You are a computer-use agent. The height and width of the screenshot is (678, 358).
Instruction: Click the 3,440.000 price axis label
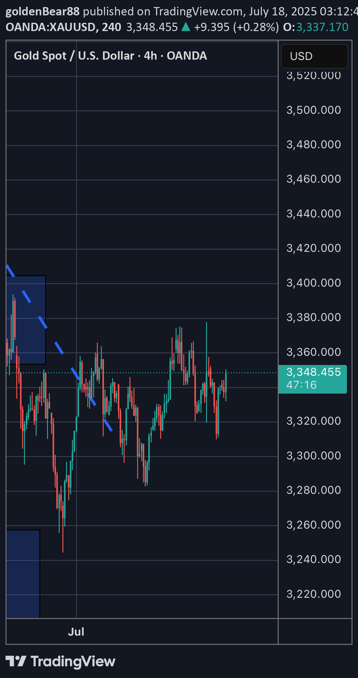[x=314, y=213]
